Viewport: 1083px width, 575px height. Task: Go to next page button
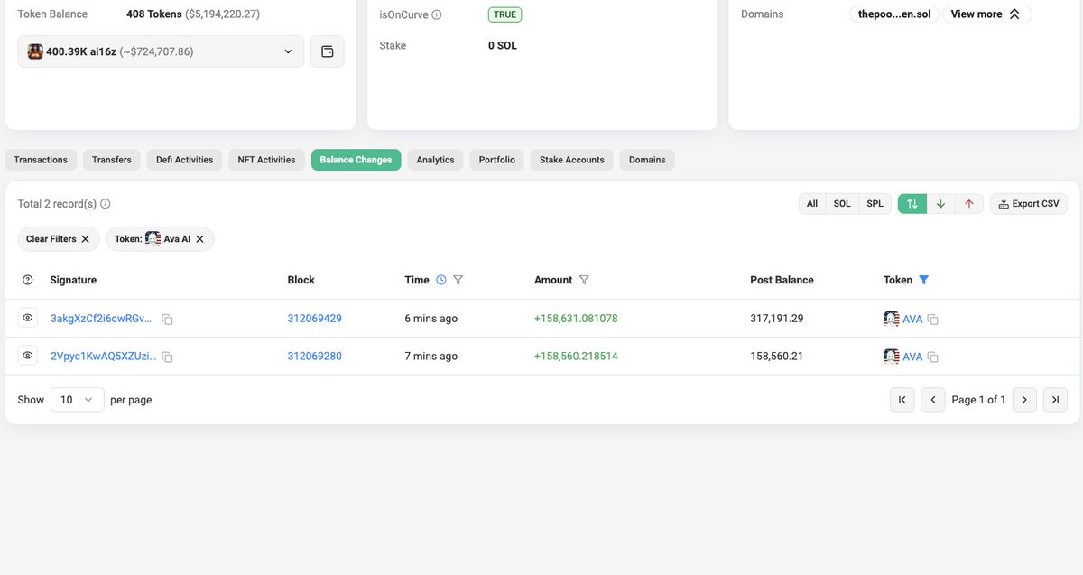click(1024, 400)
